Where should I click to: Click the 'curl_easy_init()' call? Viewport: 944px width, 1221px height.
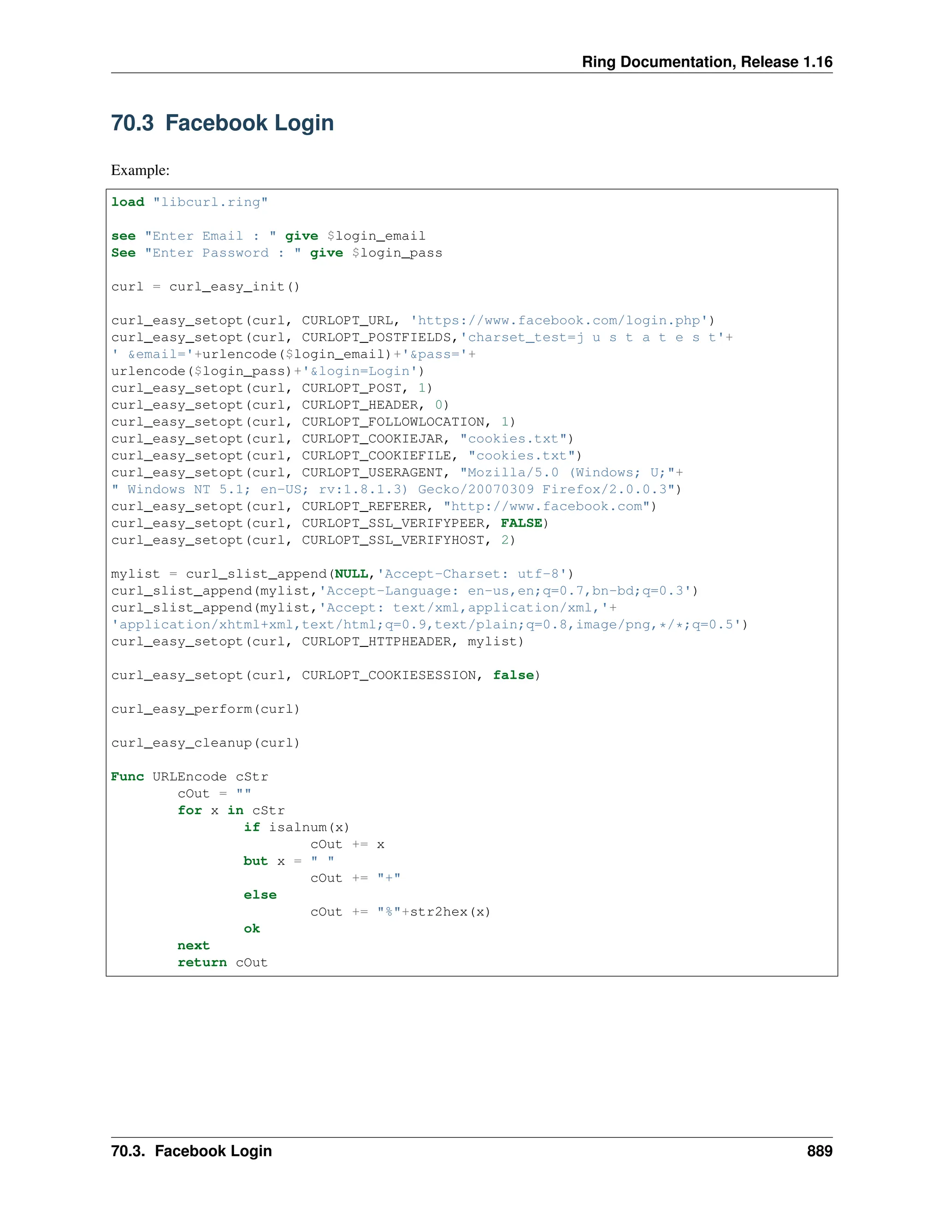coord(234,287)
